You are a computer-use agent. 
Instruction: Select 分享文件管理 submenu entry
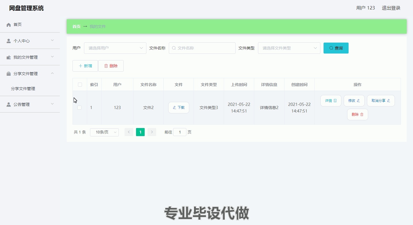pyautogui.click(x=23, y=89)
